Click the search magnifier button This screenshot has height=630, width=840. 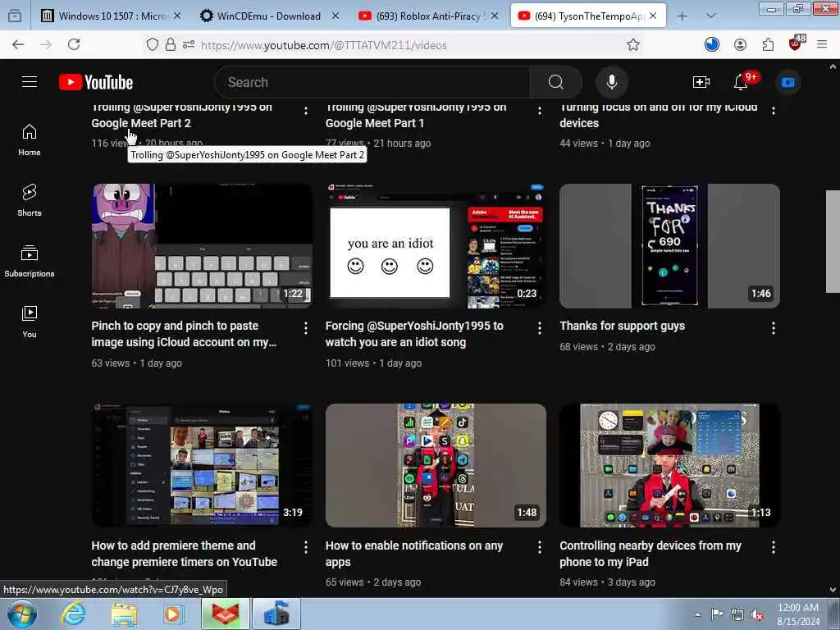pyautogui.click(x=555, y=82)
